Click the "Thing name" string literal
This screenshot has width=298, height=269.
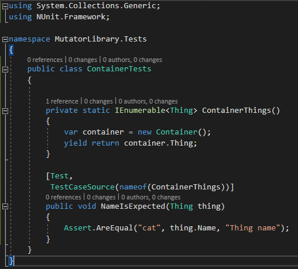pos(253,228)
